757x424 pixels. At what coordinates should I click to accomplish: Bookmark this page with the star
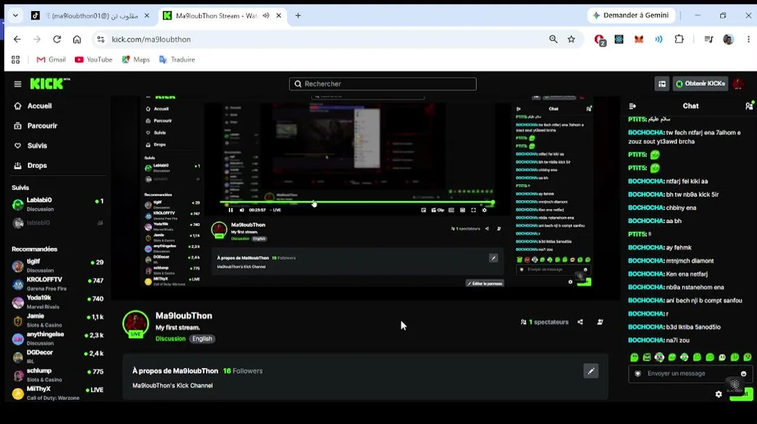(x=571, y=39)
